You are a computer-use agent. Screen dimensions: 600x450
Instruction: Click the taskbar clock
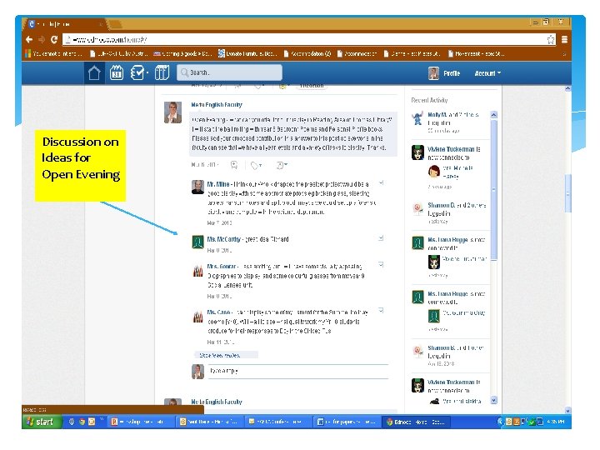point(555,422)
